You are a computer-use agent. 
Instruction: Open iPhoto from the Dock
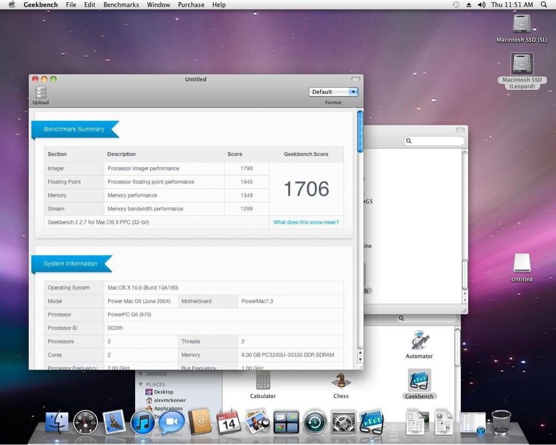click(257, 422)
